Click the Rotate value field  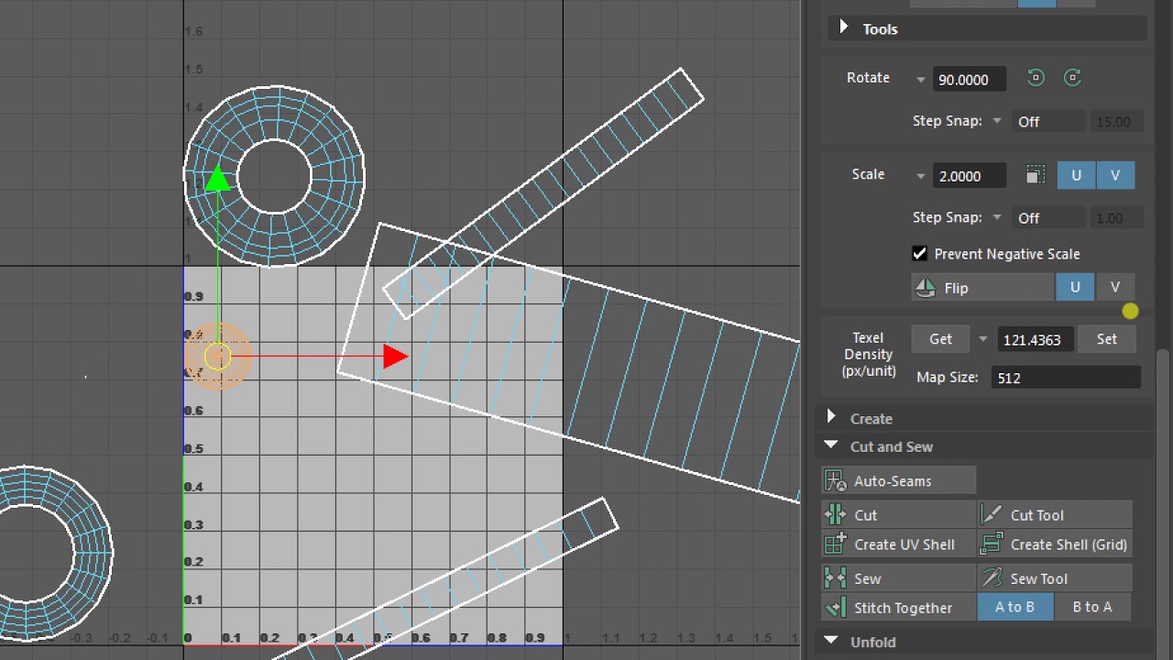pos(969,80)
